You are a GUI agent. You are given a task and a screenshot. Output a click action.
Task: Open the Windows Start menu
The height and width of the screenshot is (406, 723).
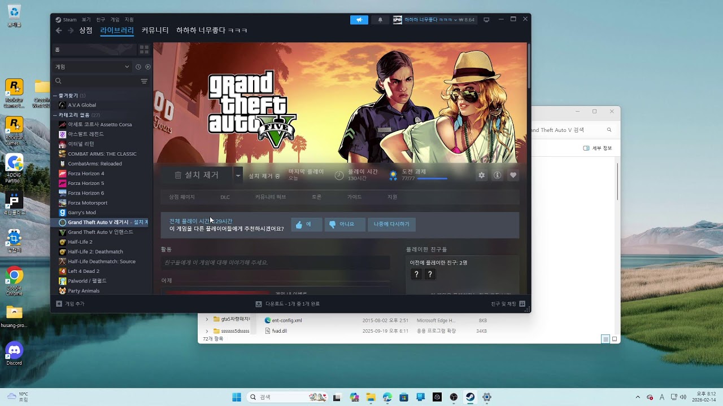pos(237,397)
